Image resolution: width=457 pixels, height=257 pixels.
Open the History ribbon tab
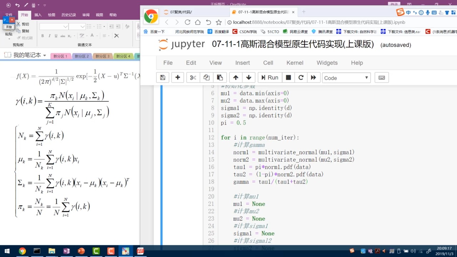[x=69, y=15]
